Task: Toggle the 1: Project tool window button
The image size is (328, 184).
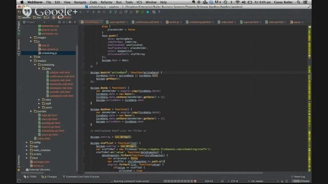Action: click(18, 27)
